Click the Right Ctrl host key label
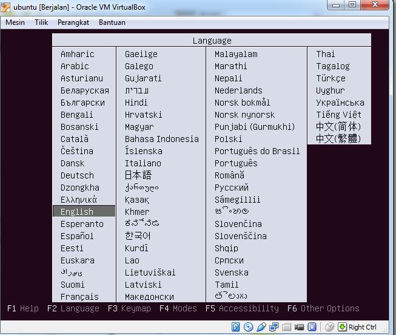Viewport: 396px width, 335px height. pos(363,327)
